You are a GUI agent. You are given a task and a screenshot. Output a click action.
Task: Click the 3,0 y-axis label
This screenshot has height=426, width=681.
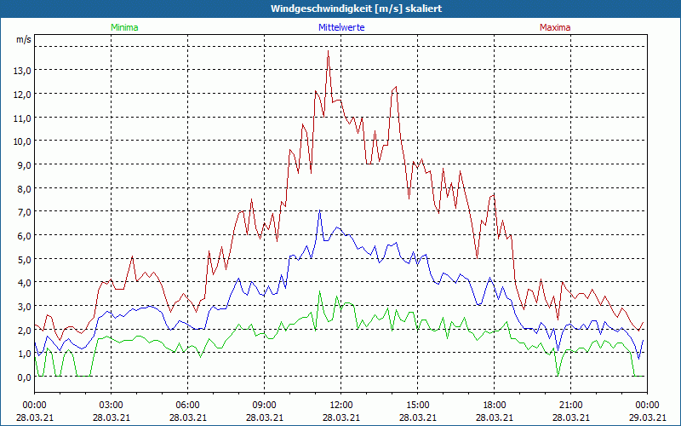25,307
